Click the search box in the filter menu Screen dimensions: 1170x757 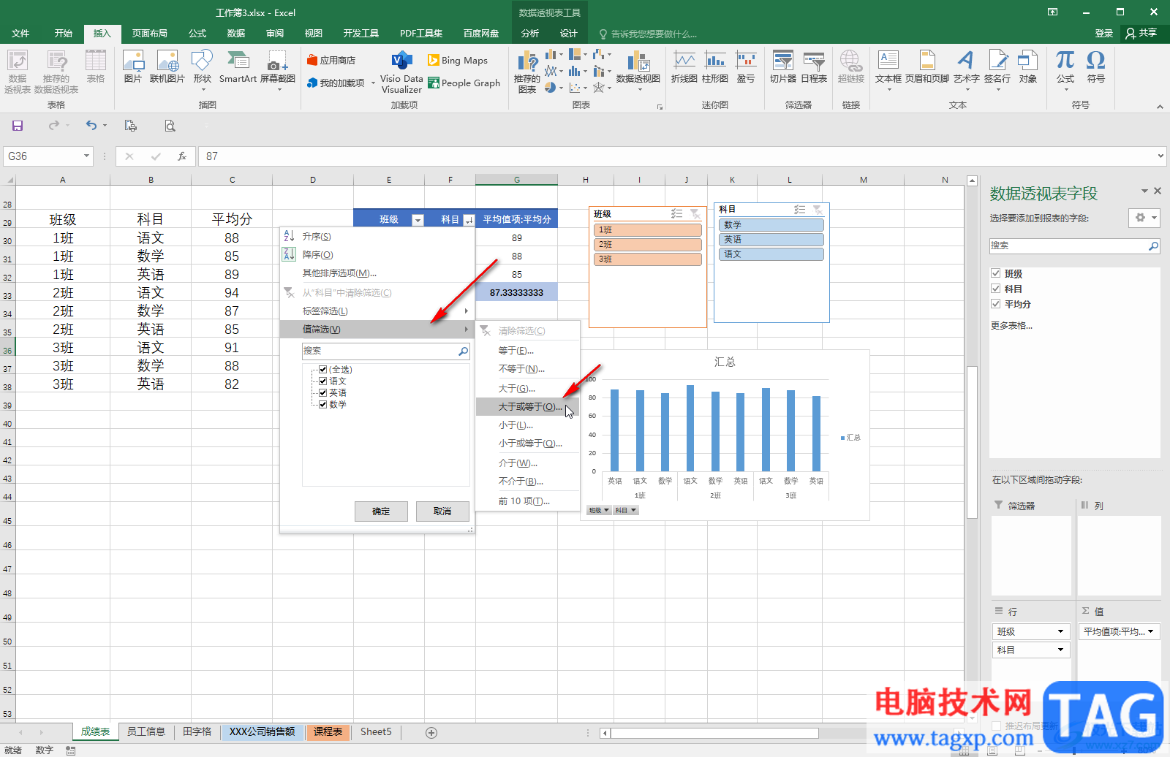pyautogui.click(x=386, y=351)
